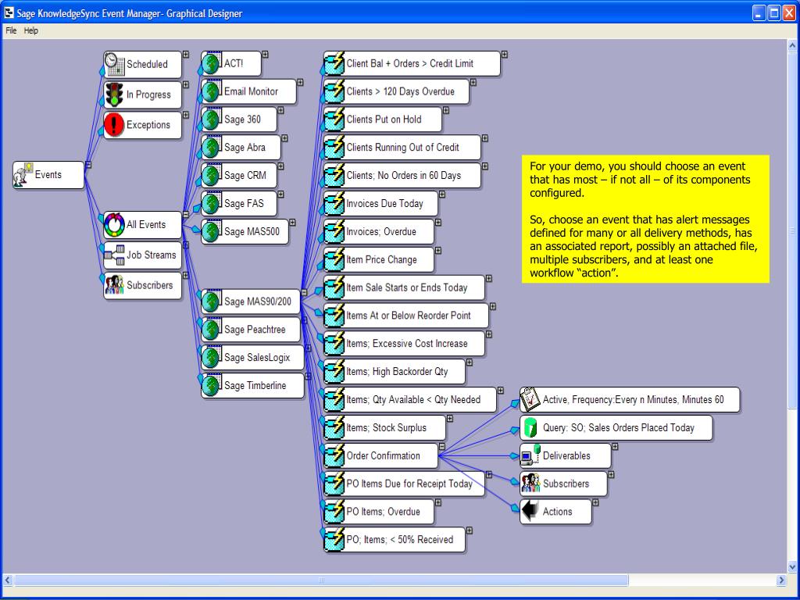800x600 pixels.
Task: Click the horizontal scrollbar right arrow
Action: [x=781, y=580]
